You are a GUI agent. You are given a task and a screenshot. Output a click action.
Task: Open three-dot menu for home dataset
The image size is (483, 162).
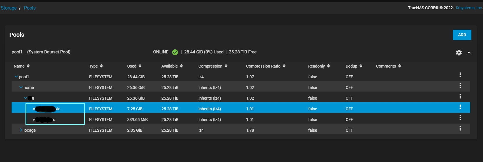pyautogui.click(x=460, y=86)
